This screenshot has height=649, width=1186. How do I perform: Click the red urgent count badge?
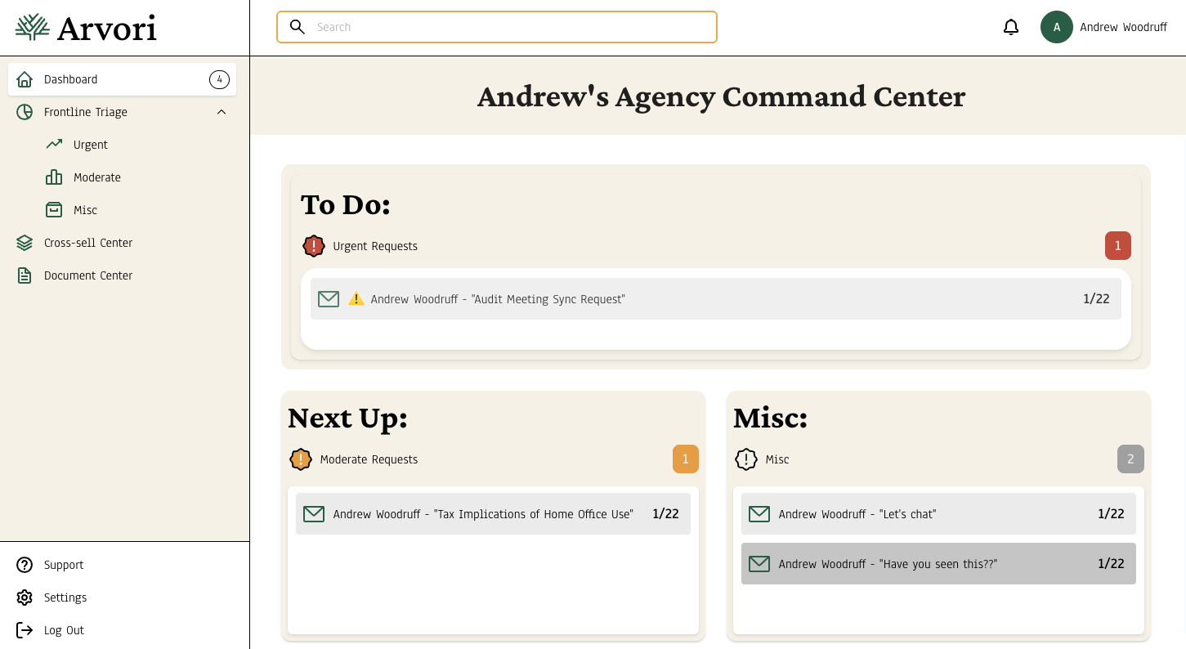coord(1117,246)
